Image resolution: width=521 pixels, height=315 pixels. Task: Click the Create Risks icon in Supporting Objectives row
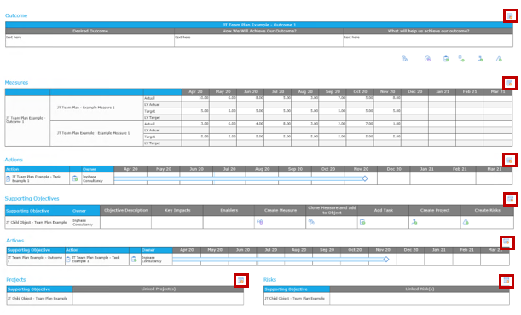tap(466, 222)
